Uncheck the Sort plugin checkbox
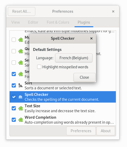The image size is (127, 147). click(x=14, y=85)
